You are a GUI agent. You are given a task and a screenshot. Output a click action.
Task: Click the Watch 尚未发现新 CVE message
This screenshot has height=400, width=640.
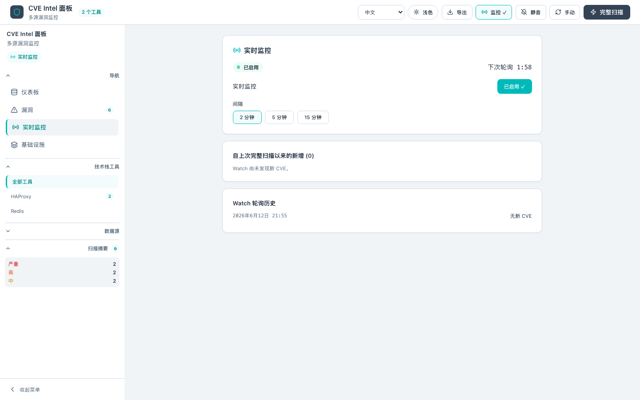[x=262, y=168]
